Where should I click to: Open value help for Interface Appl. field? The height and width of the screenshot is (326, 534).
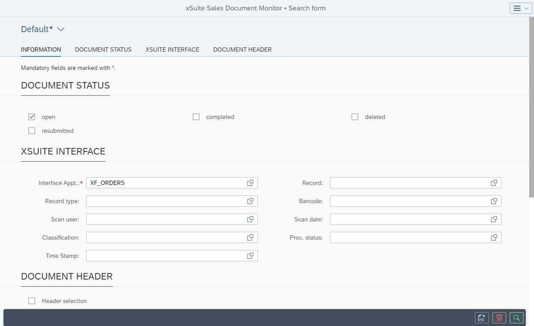[x=250, y=183]
